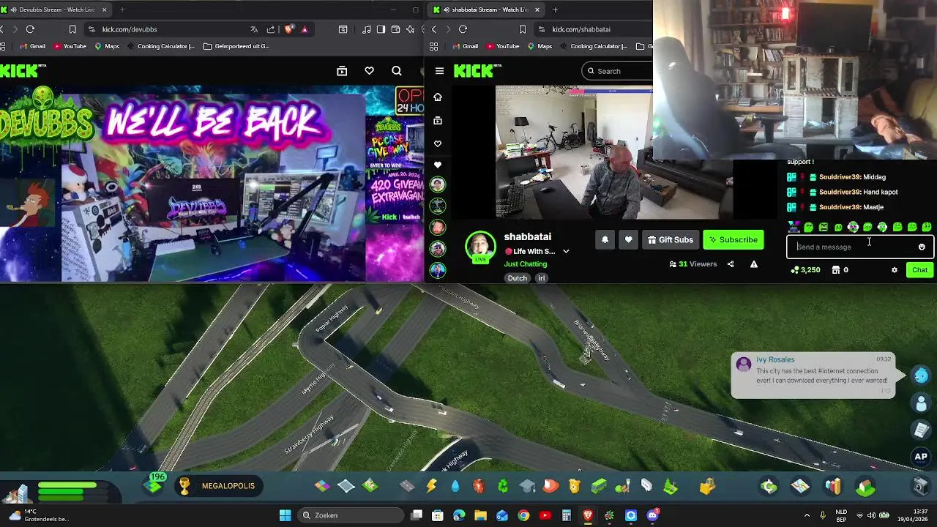Open Brave Shields lion icon in Devubbs window
The height and width of the screenshot is (527, 937).
pos(288,29)
